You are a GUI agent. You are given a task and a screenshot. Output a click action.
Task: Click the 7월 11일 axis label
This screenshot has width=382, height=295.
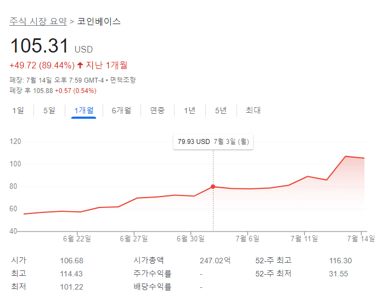[304, 239]
